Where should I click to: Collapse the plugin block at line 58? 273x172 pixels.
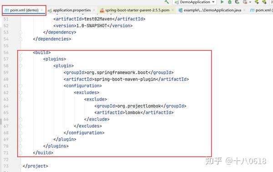(20, 66)
